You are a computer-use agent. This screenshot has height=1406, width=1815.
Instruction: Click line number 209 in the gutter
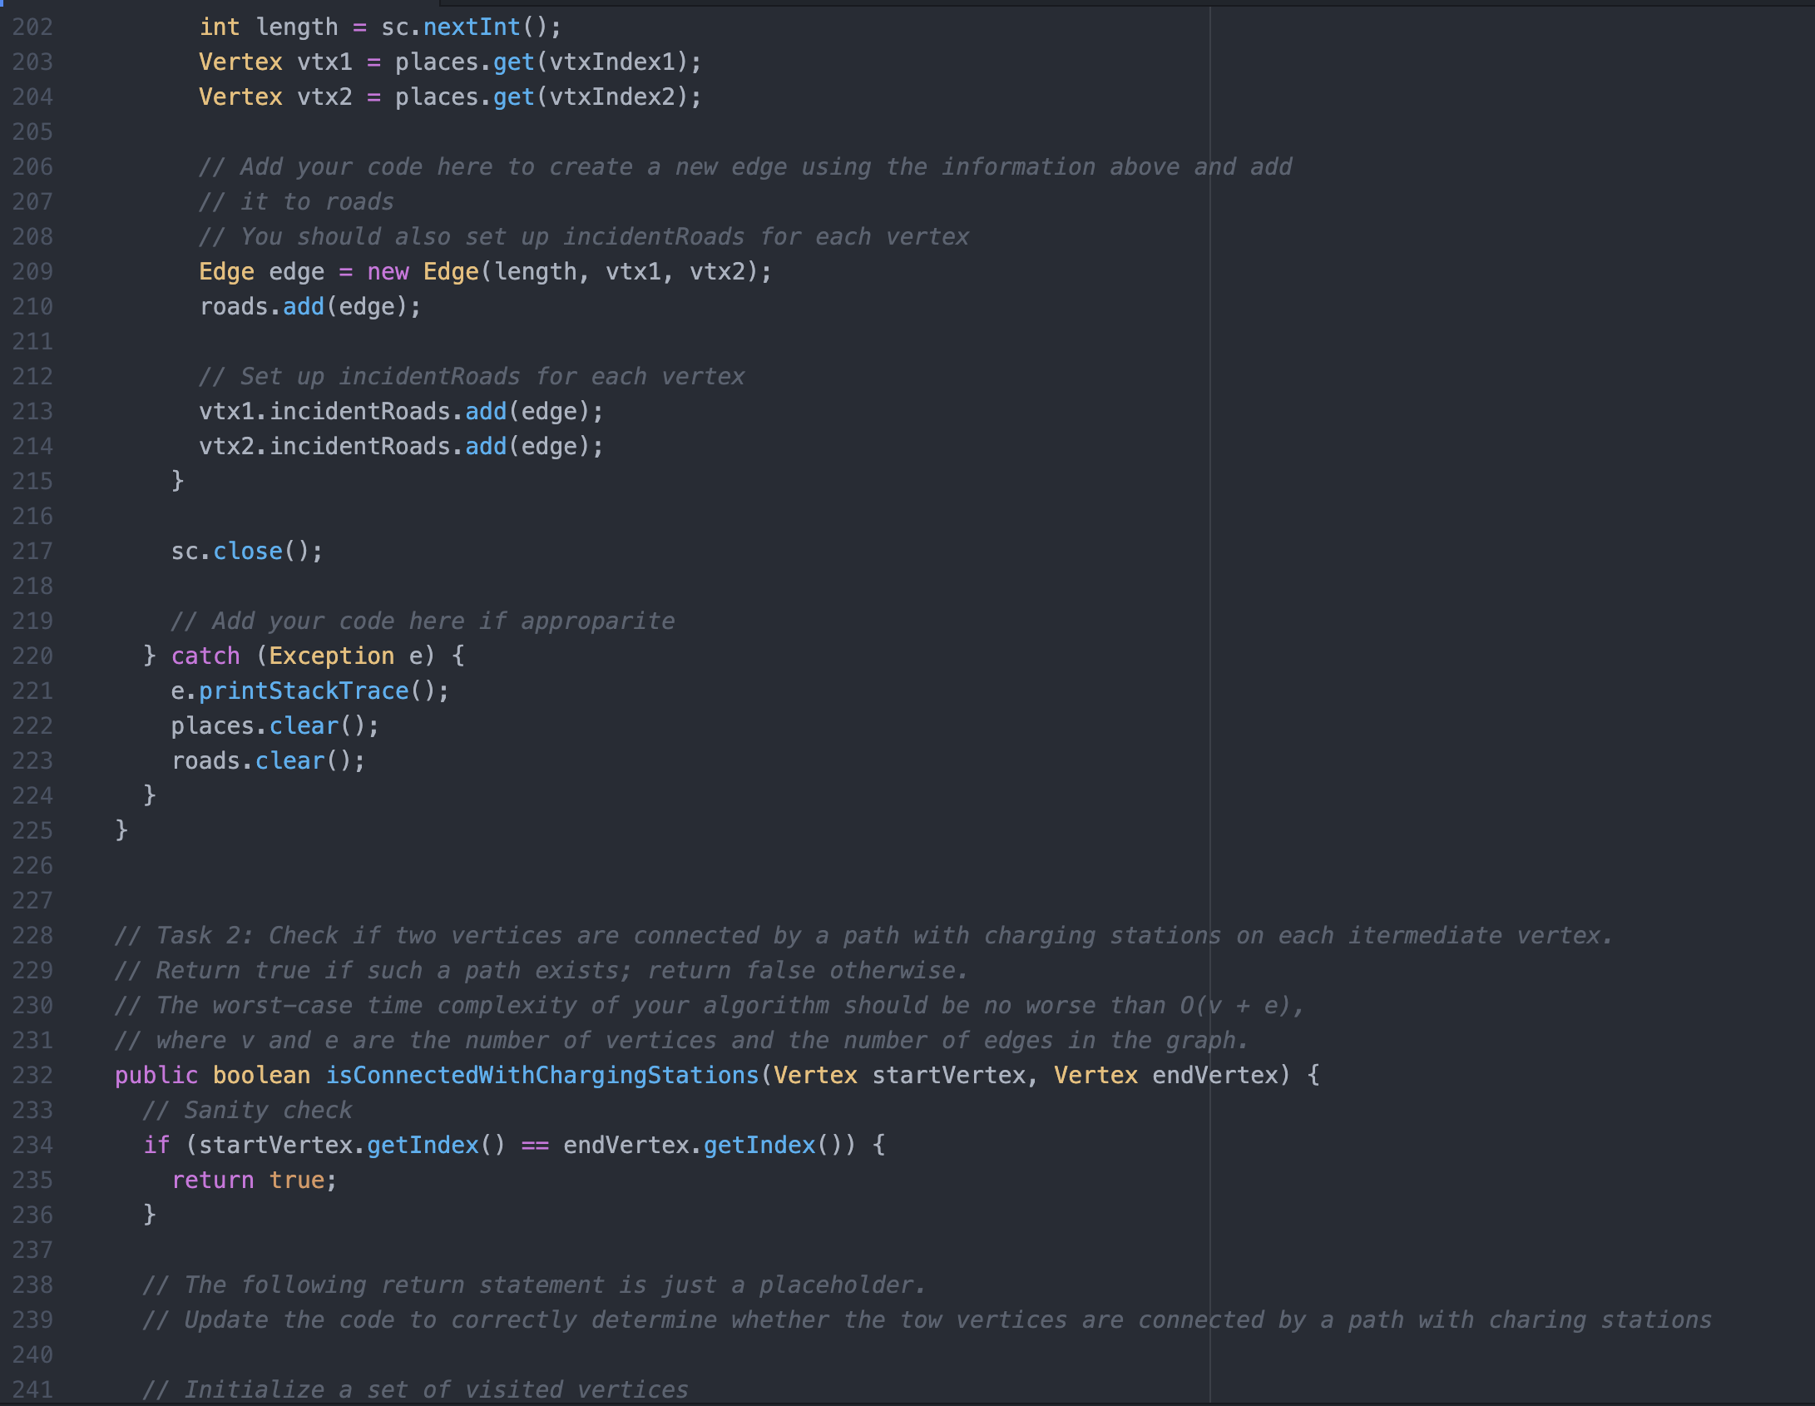click(x=33, y=271)
